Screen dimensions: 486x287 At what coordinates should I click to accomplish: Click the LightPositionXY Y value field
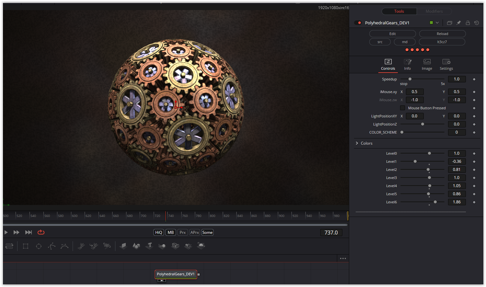(x=457, y=116)
